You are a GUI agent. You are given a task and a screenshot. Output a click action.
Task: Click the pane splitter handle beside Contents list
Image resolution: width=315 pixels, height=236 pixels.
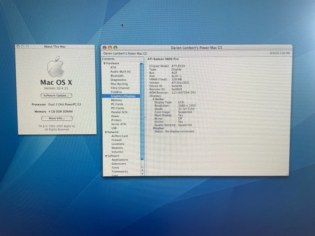(x=145, y=117)
